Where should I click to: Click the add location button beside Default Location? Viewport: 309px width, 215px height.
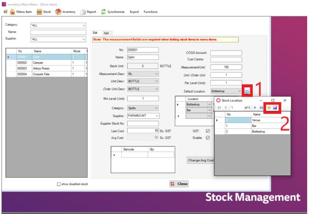pos(248,91)
